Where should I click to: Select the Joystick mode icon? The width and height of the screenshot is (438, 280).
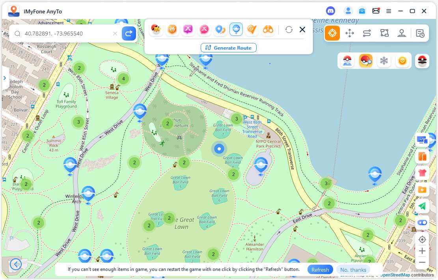pyautogui.click(x=402, y=33)
